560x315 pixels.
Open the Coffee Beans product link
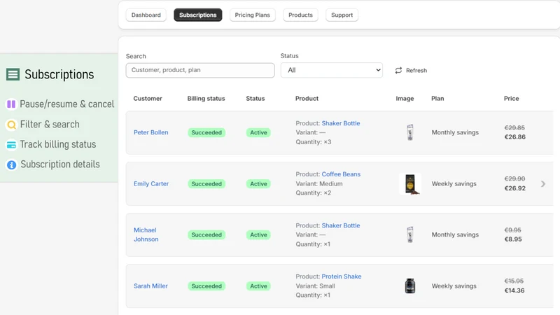341,174
